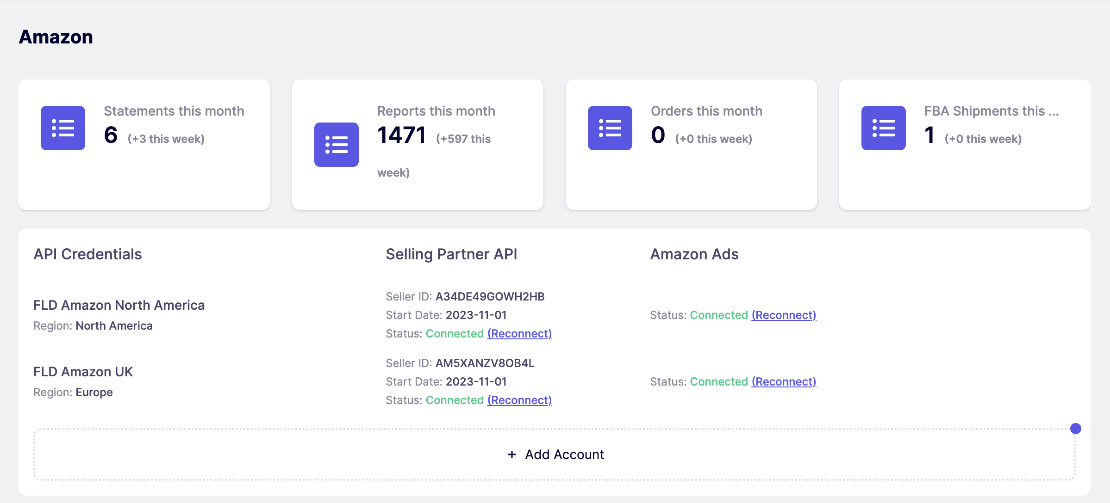Select the FLD Amazon North America account name

tap(119, 305)
